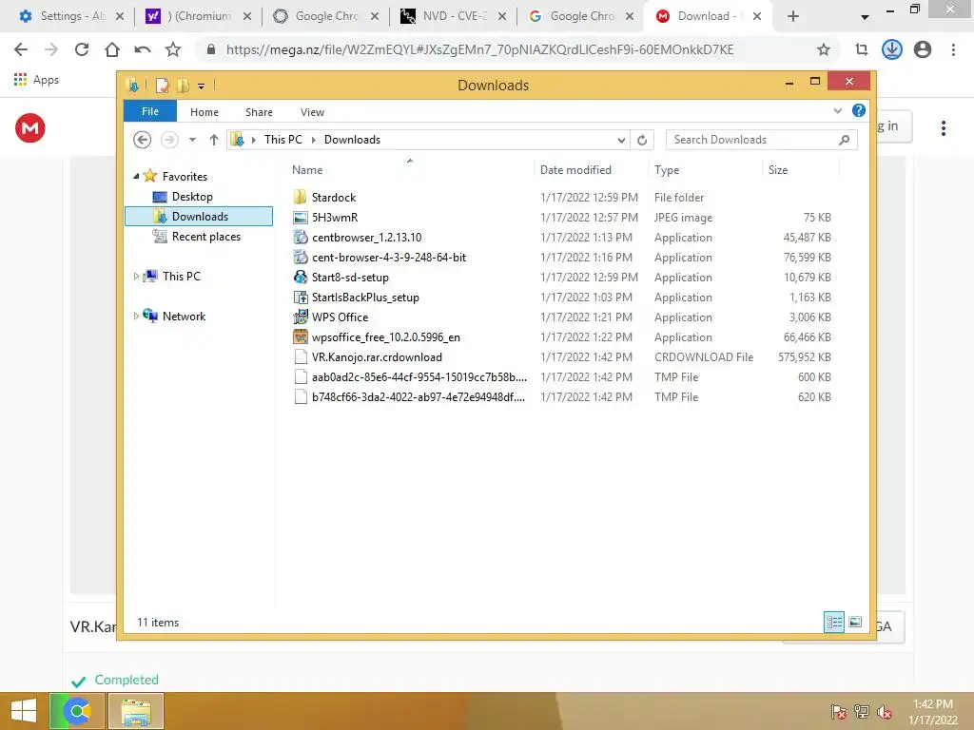This screenshot has width=974, height=730.
Task: Open the File ribbon tab
Action: (x=150, y=111)
